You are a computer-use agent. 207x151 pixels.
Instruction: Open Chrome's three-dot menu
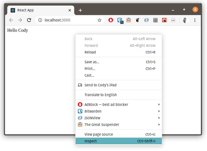click(x=195, y=20)
